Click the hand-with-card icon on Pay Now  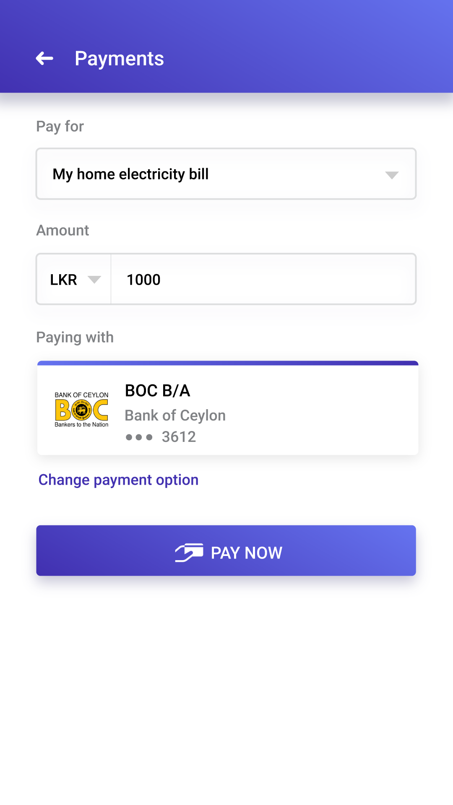189,552
